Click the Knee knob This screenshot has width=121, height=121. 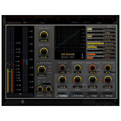108,80
